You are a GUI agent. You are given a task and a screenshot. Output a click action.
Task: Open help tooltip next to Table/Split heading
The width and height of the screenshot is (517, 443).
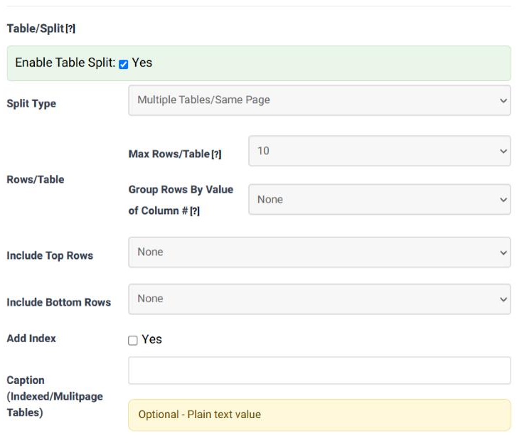tap(70, 29)
